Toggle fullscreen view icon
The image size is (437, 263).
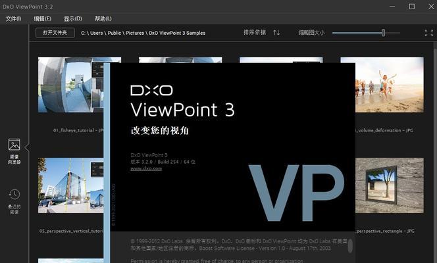(428, 33)
